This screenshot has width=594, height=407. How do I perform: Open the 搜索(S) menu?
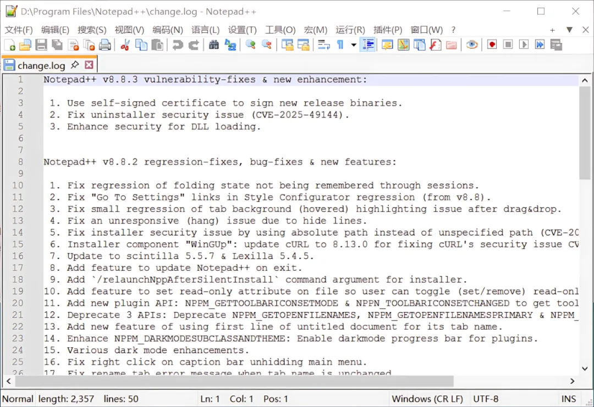click(92, 30)
